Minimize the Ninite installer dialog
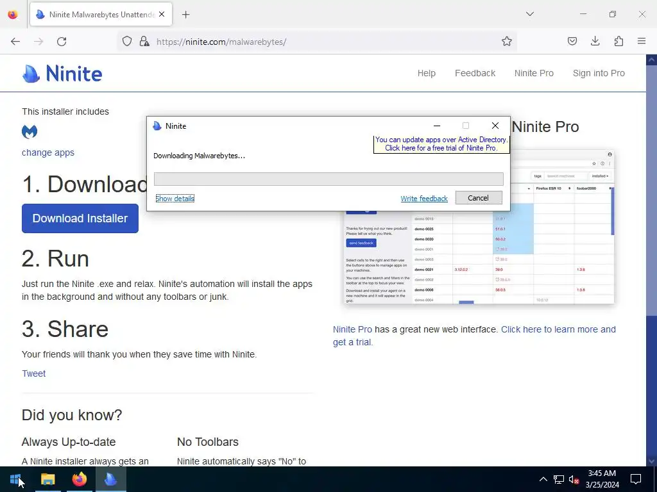 [436, 126]
